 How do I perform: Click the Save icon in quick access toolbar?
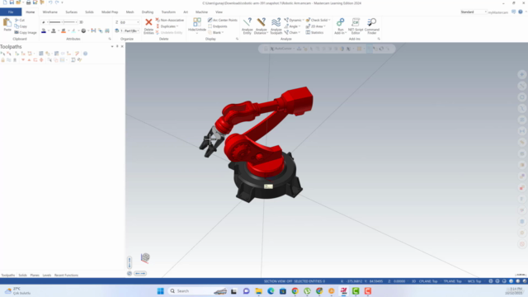pos(12,2)
